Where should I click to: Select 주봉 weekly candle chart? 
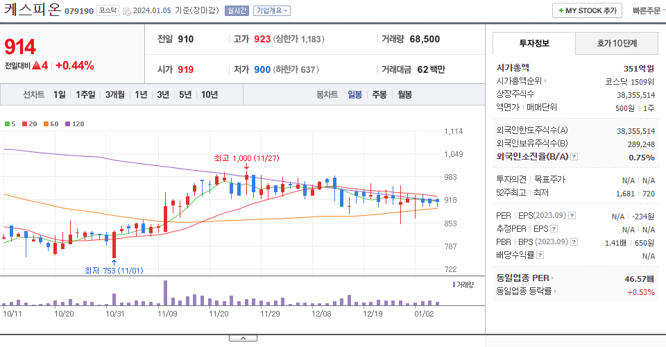(x=379, y=94)
